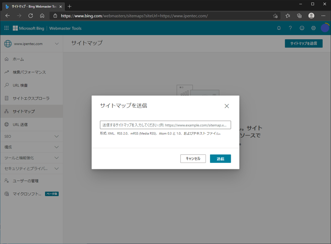Open URL 検査 in sidebar
This screenshot has height=244, width=331.
click(31, 85)
